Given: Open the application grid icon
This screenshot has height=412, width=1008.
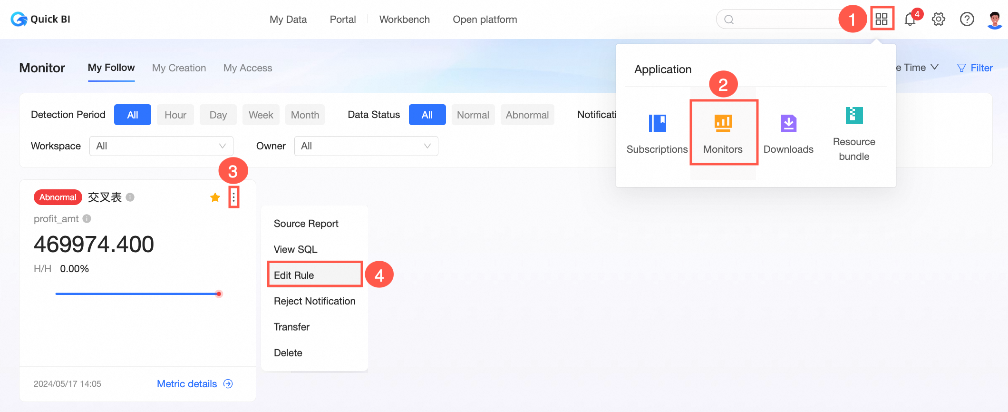Looking at the screenshot, I should point(882,19).
